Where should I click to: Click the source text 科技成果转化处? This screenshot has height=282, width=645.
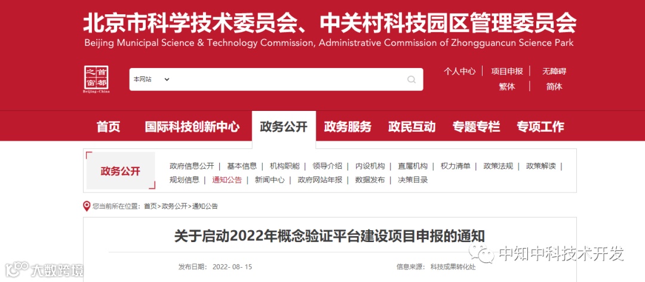point(453,267)
